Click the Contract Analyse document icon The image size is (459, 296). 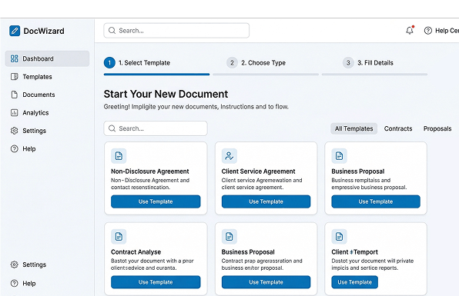pos(119,236)
